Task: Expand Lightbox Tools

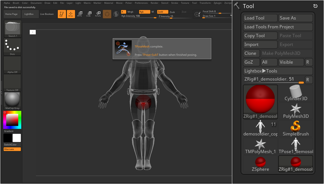Action: (x=278, y=71)
